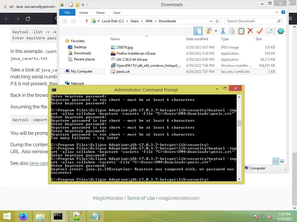Image resolution: width=297 pixels, height=222 pixels.
Task: Open Firefox from the taskbar
Action: coord(23,216)
